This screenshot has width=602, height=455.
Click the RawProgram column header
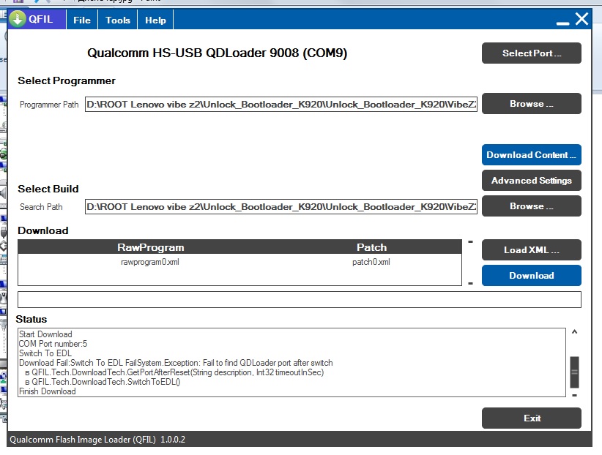pyautogui.click(x=151, y=247)
